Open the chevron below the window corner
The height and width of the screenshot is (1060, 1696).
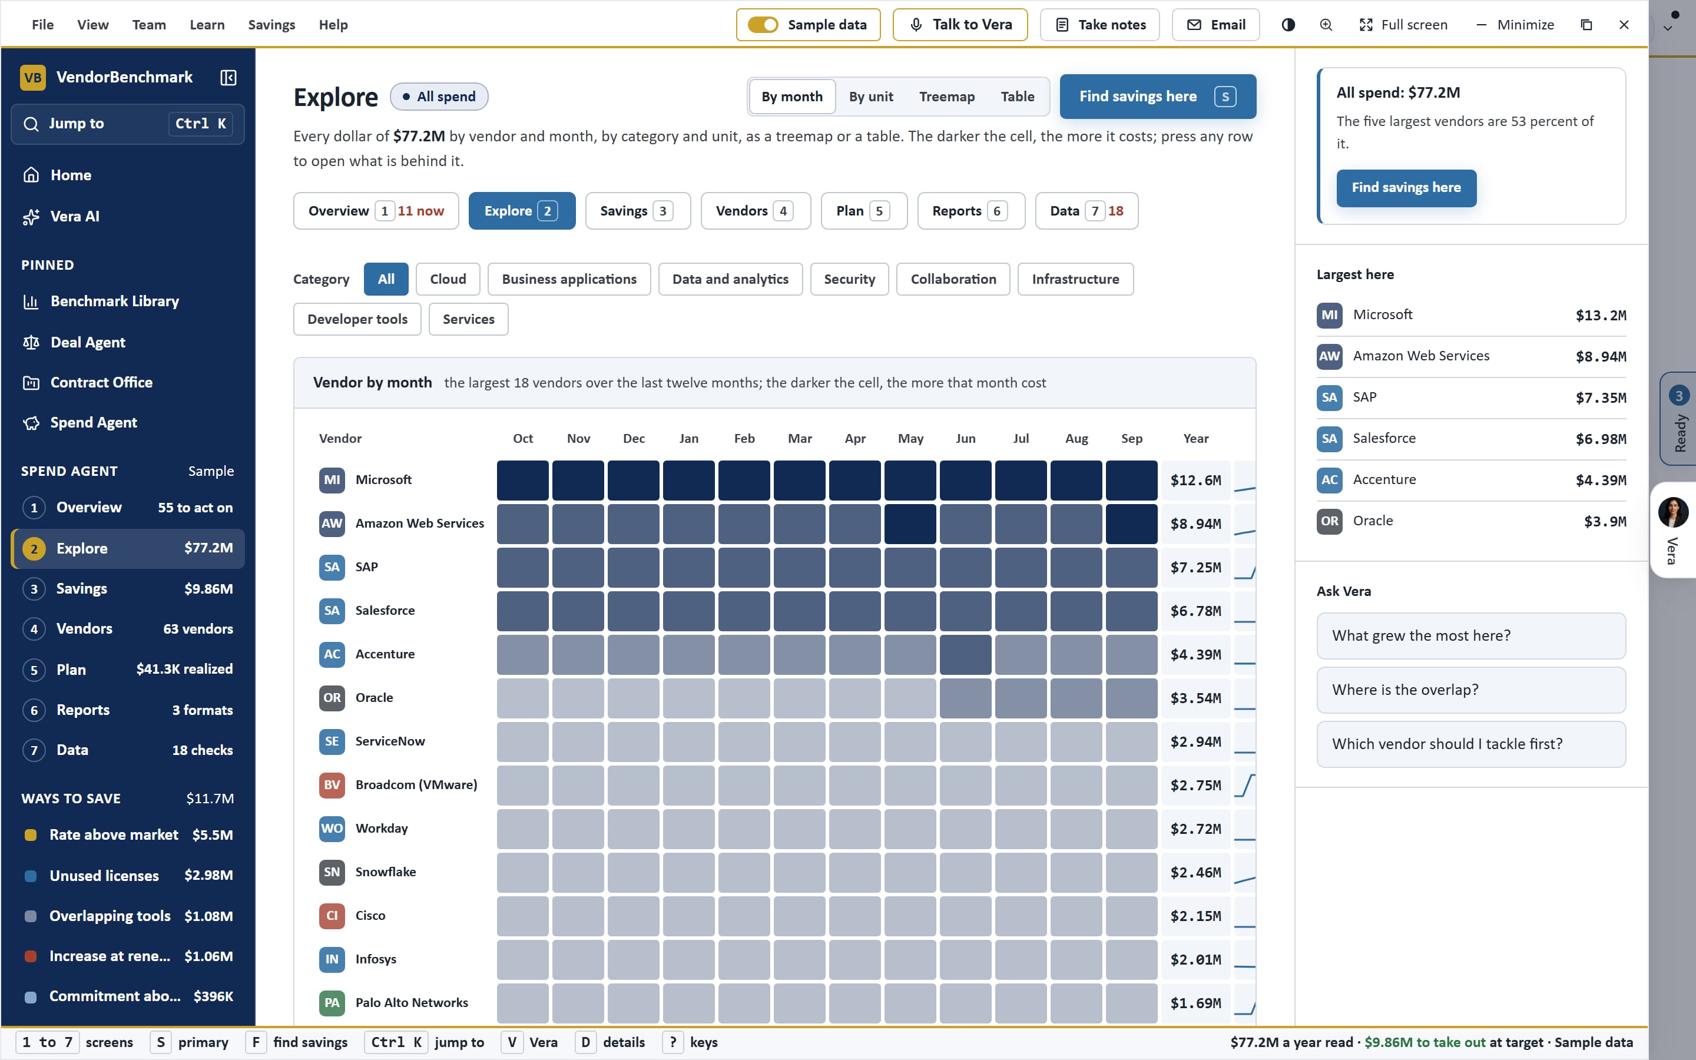point(1668,29)
